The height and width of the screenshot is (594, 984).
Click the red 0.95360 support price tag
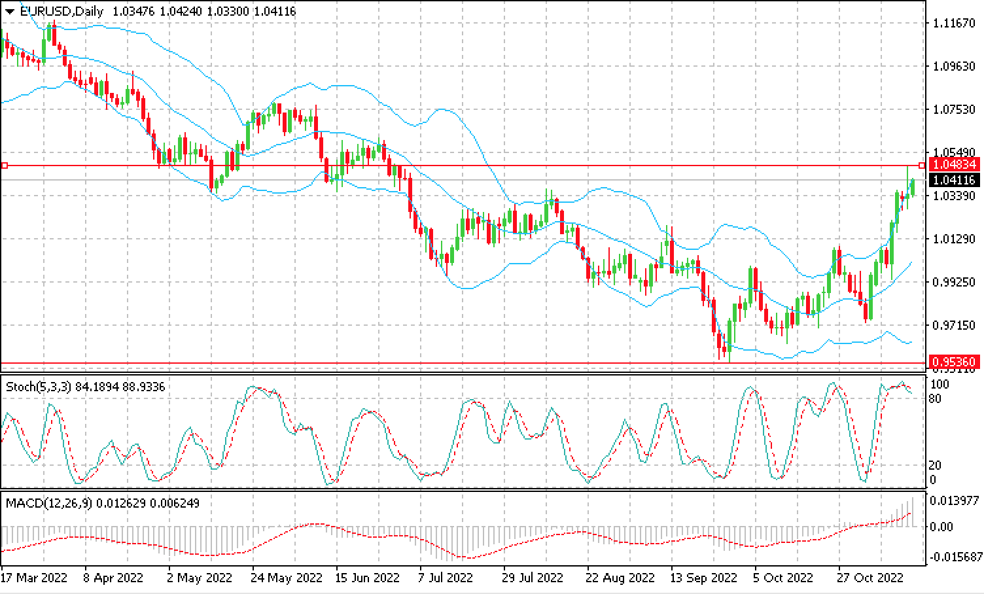click(x=955, y=362)
